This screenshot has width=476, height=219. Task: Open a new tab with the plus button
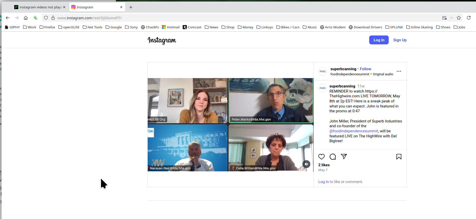[131, 7]
